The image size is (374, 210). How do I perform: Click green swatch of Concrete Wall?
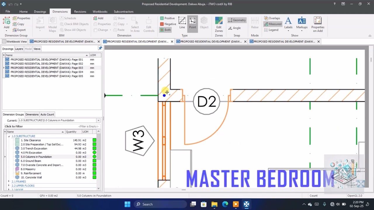(94, 177)
